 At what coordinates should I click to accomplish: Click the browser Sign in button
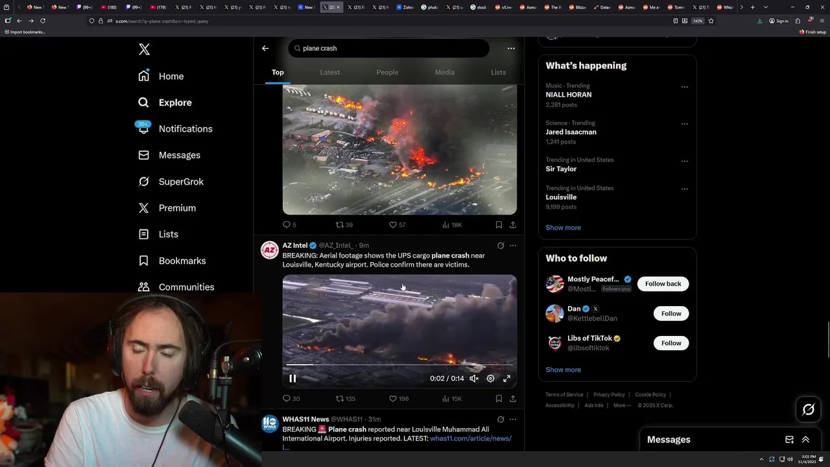(x=779, y=21)
